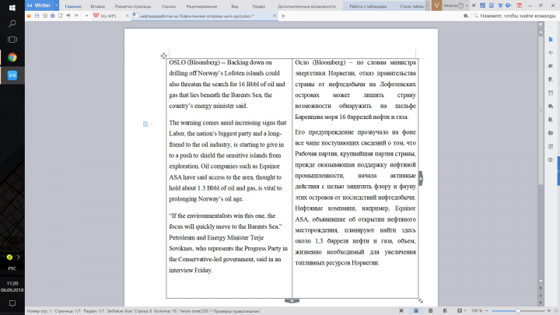Click the add row plus button below table
The image size is (560, 315).
tap(292, 301)
